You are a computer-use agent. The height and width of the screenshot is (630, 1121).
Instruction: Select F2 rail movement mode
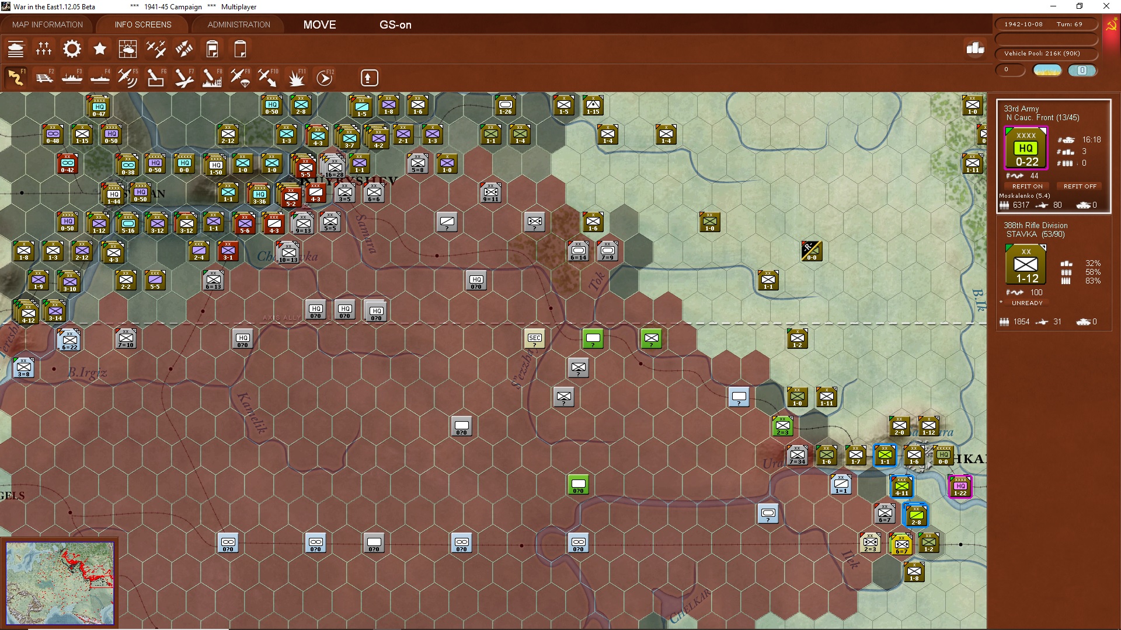[44, 78]
